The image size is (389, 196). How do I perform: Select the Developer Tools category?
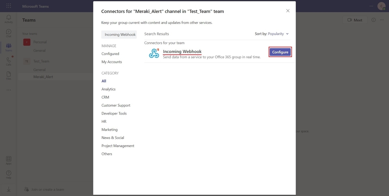(x=114, y=114)
